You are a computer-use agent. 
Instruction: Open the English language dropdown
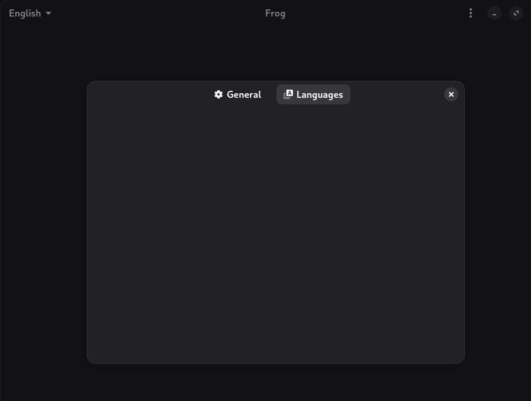tap(30, 13)
